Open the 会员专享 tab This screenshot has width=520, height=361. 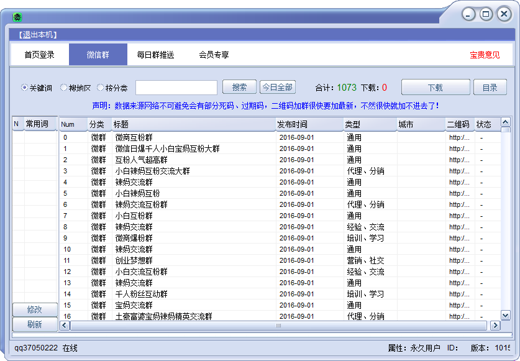coord(214,55)
